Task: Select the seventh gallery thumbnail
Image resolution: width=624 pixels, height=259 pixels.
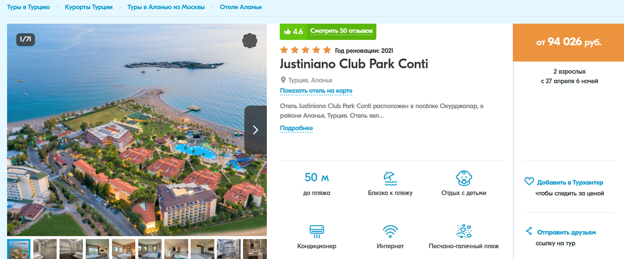Action: coord(176,249)
